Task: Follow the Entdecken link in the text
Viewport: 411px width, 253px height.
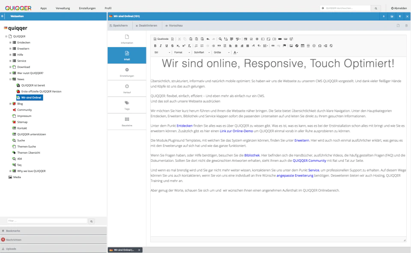Action: coord(185,125)
